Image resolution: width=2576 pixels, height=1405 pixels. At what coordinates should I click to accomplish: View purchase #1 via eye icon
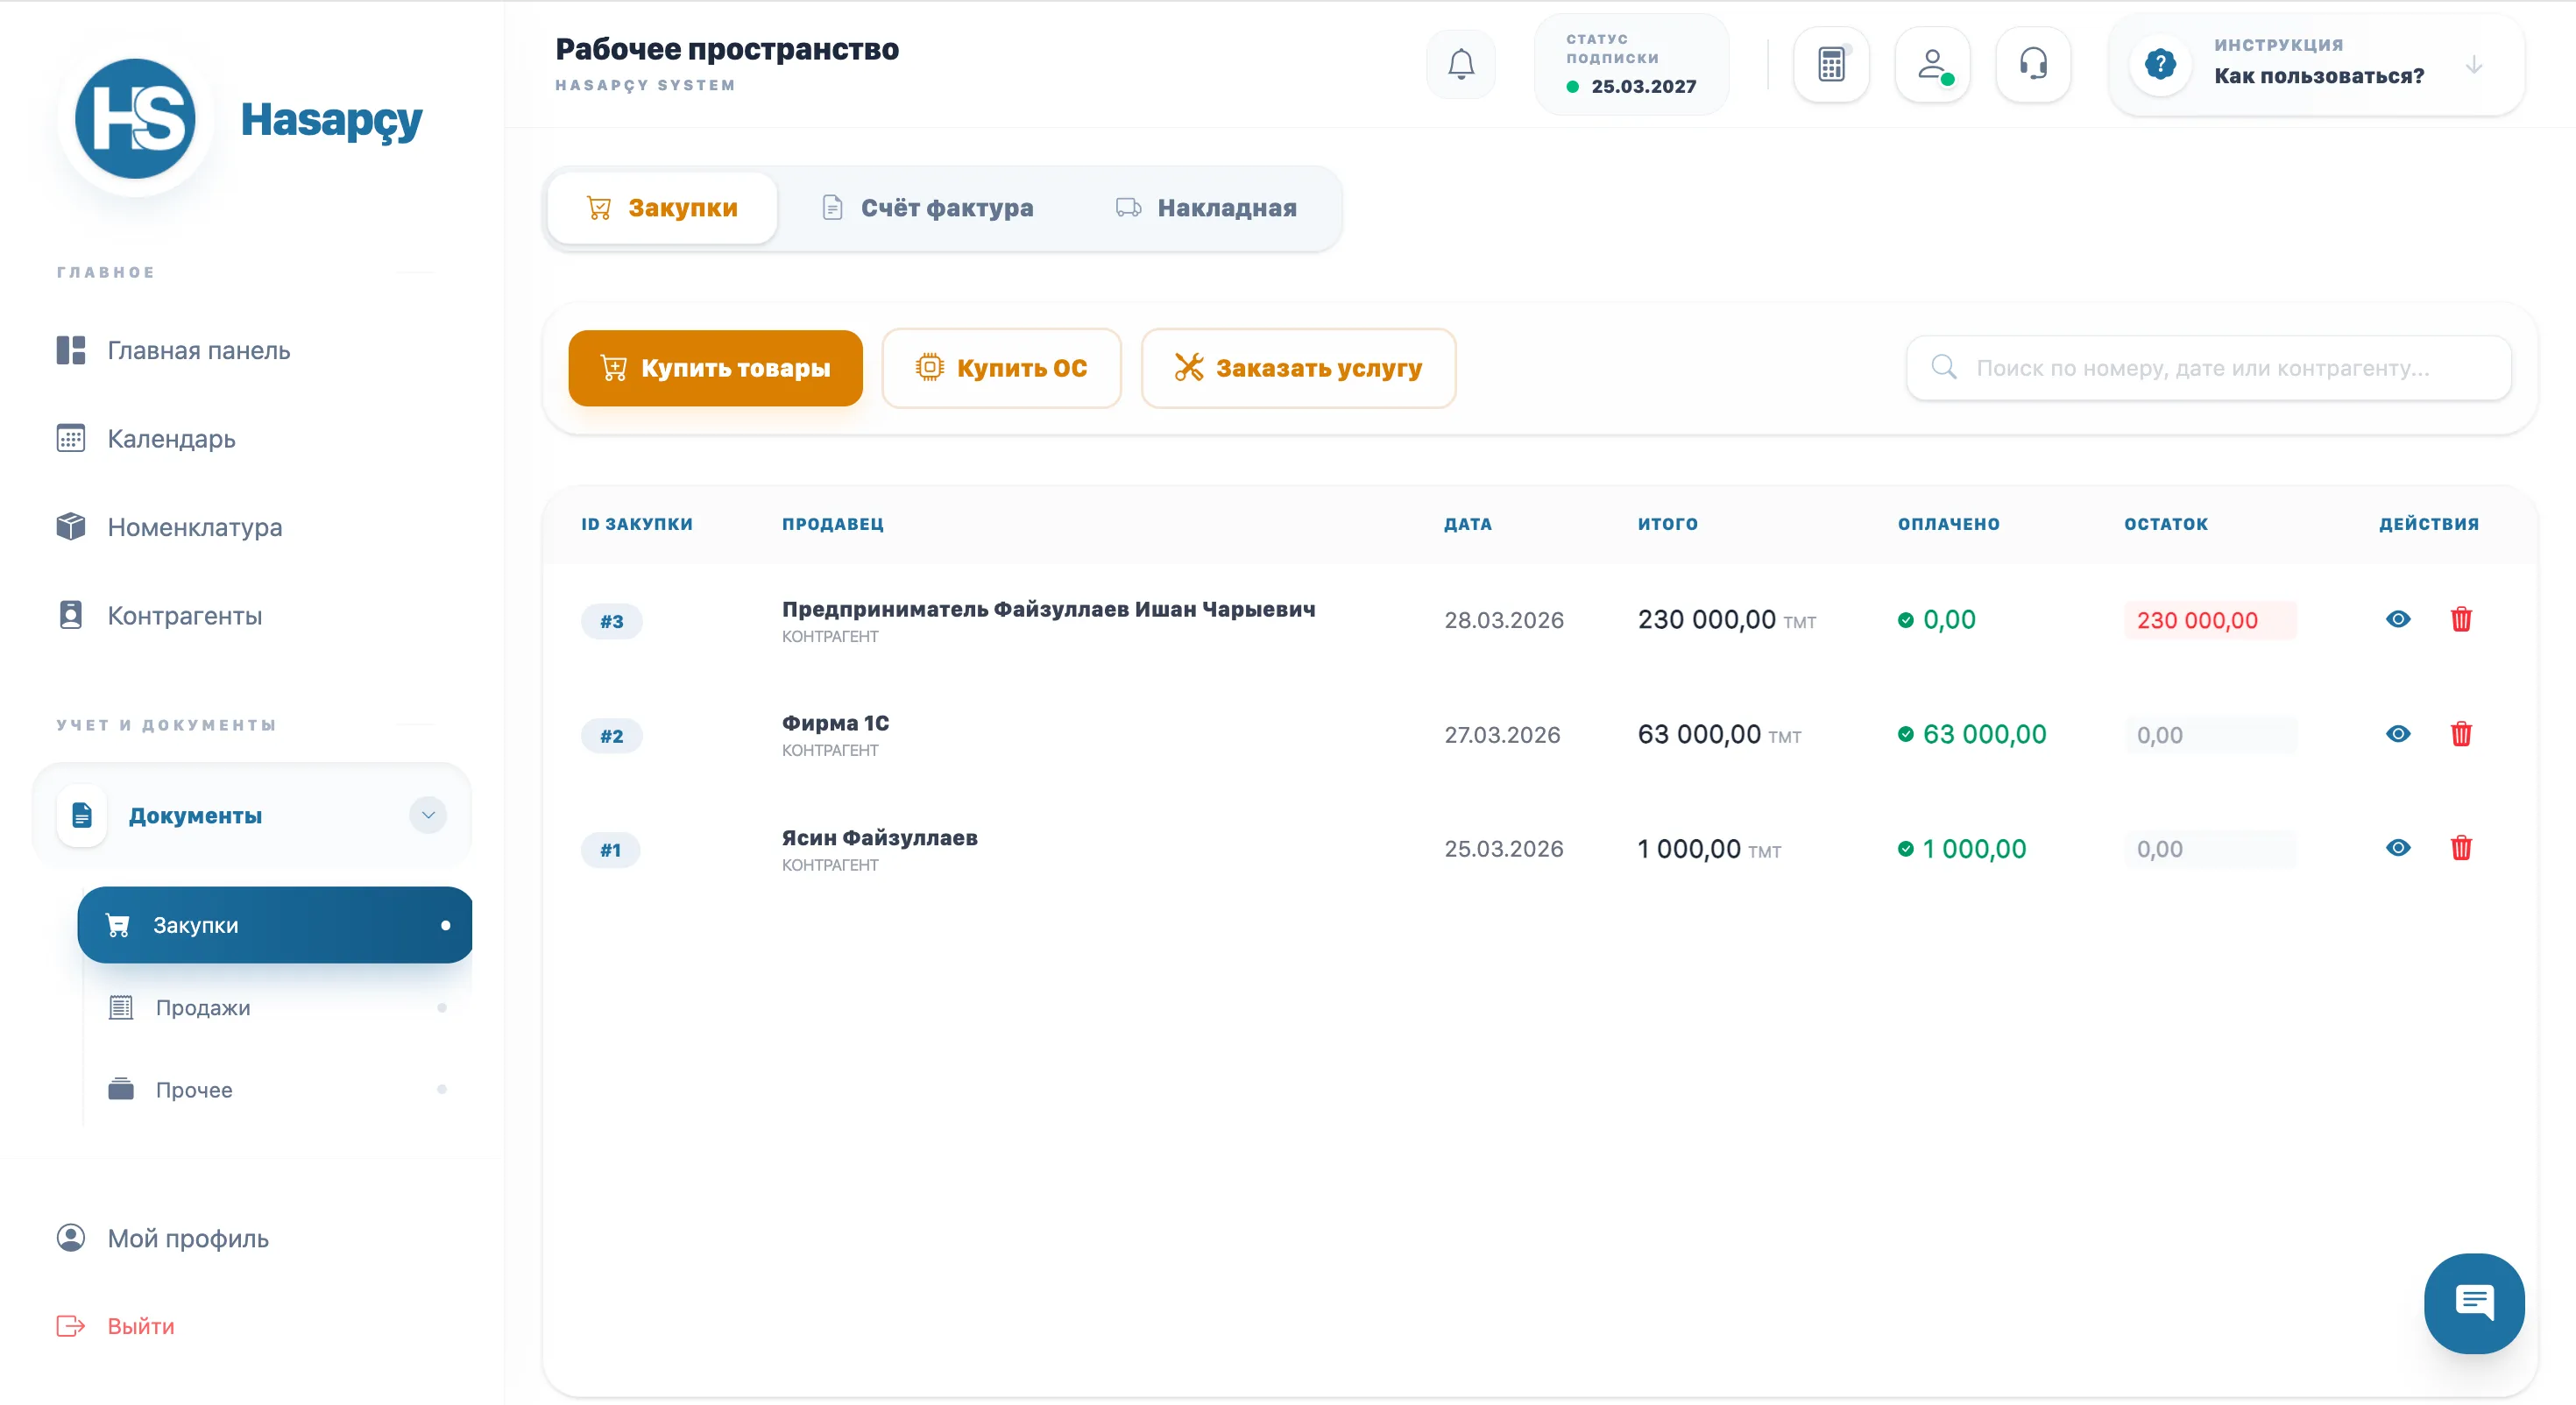(2398, 848)
